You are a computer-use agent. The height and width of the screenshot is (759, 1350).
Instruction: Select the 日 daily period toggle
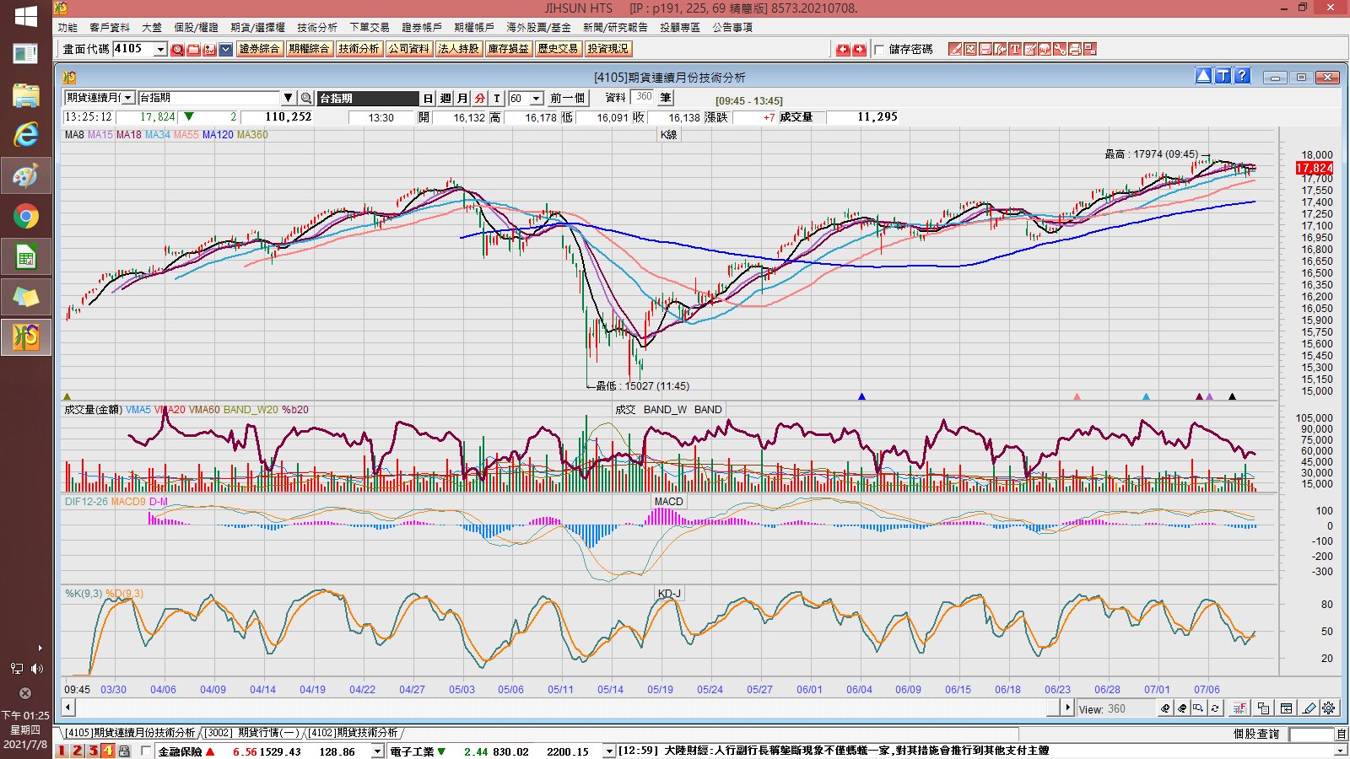pyautogui.click(x=429, y=98)
